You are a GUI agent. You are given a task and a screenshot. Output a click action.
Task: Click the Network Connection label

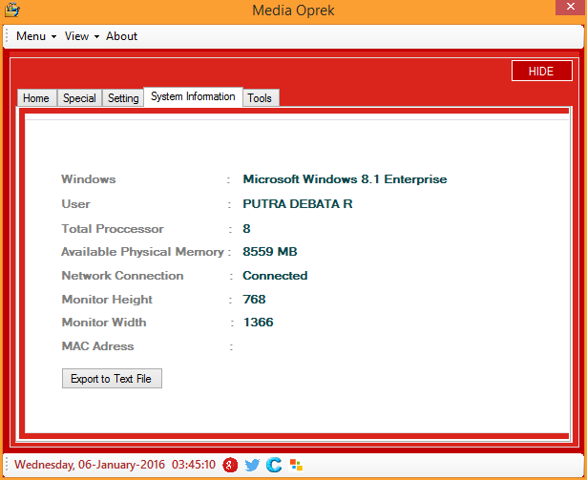tap(123, 276)
